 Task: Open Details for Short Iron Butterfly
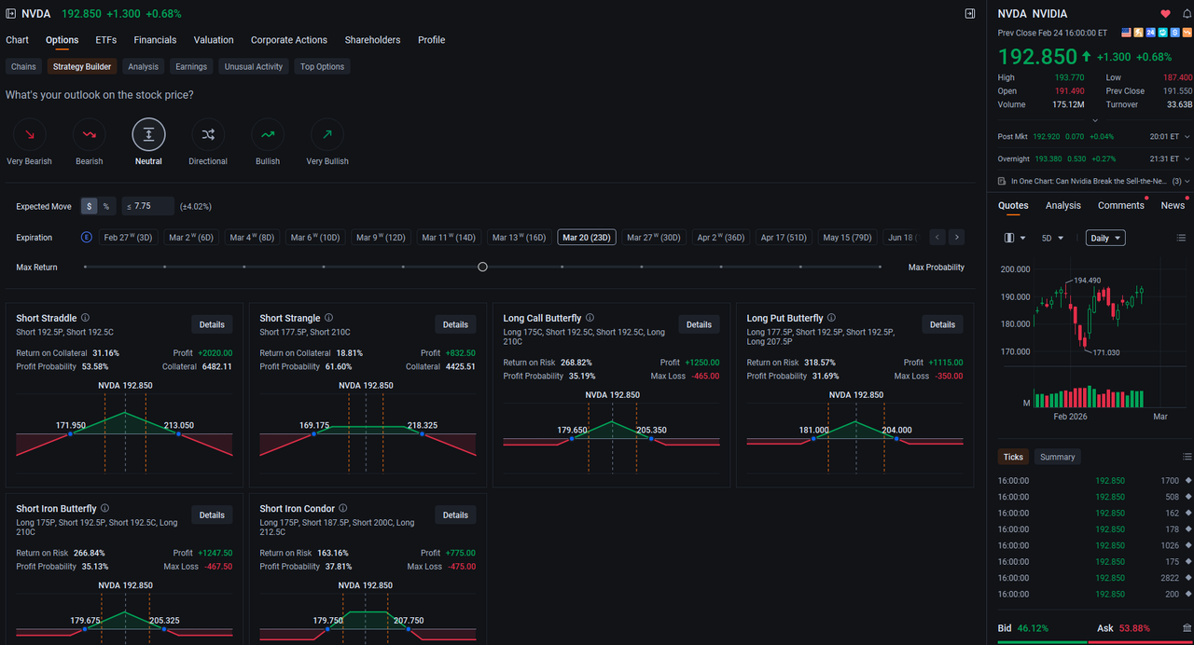[x=212, y=515]
